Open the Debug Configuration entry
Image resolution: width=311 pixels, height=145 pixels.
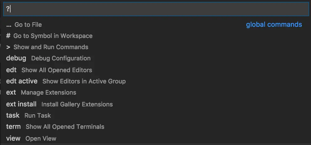[61, 58]
